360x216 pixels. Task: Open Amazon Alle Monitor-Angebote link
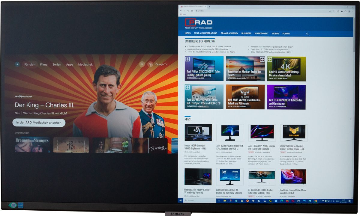coord(272,47)
